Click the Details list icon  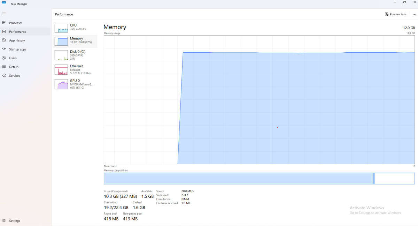click(x=4, y=67)
